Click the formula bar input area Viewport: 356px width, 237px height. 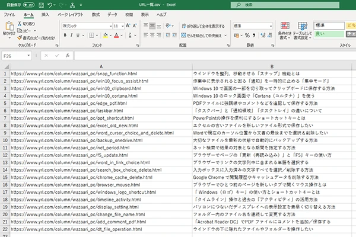point(215,56)
